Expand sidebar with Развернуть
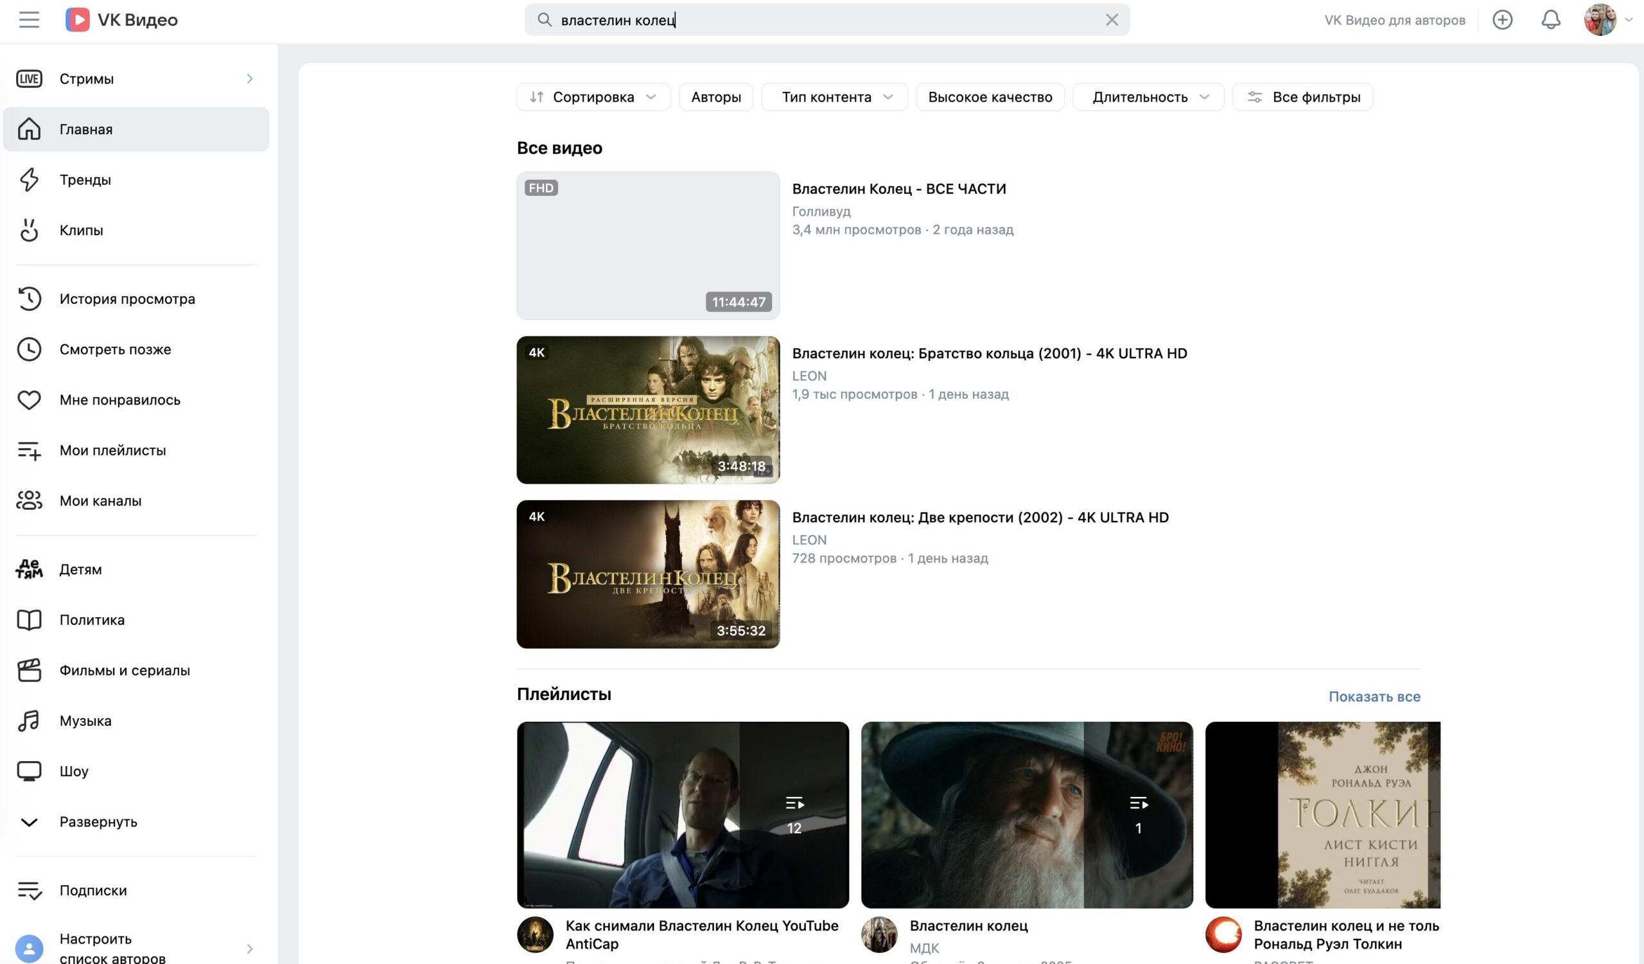Viewport: 1644px width, 964px height. (x=98, y=822)
